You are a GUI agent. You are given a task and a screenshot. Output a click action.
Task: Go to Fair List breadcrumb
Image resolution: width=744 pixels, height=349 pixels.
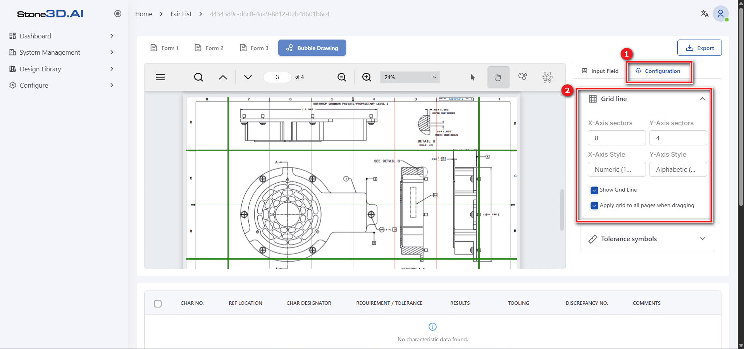181,14
